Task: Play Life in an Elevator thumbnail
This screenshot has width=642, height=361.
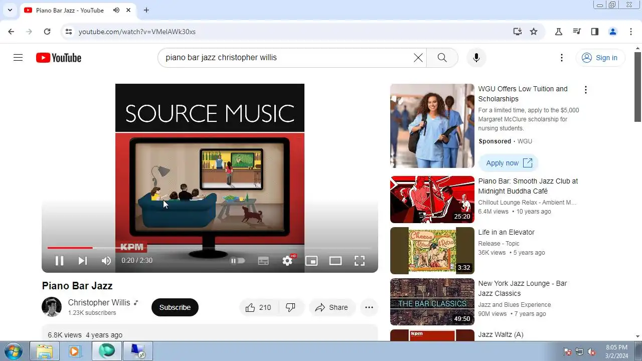Action: coord(432,251)
